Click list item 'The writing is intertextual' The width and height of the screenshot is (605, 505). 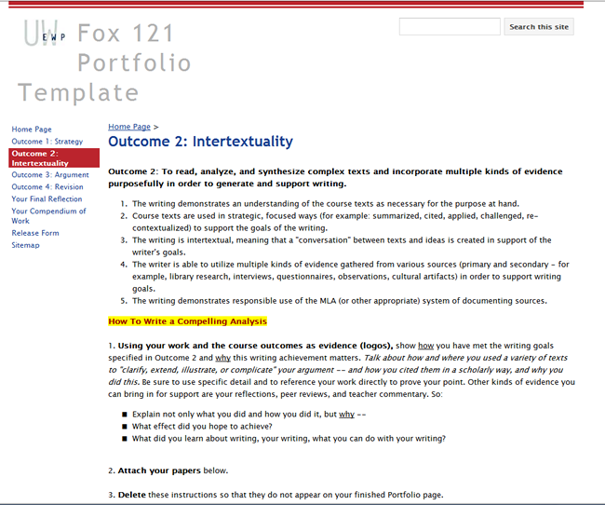pos(342,246)
